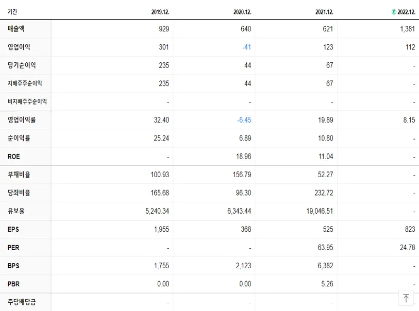This screenshot has width=419, height=311.
Task: Select negative operating profit value -41
Action: [x=247, y=47]
